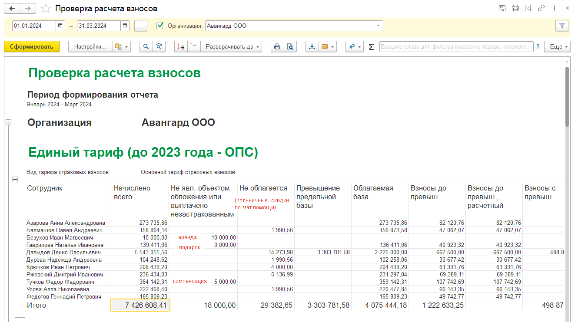578x322 pixels.
Task: Select the total 29 382,65 cell
Action: [x=266, y=306]
